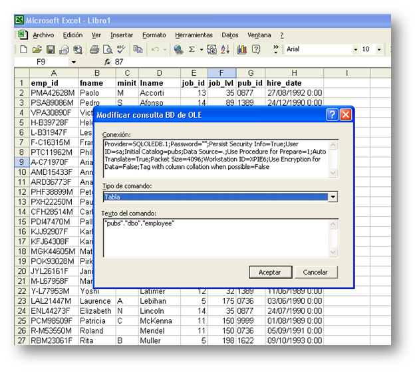Screen dimensions: 419x373
Task: Click the job_lvl header cell
Action: click(221, 83)
